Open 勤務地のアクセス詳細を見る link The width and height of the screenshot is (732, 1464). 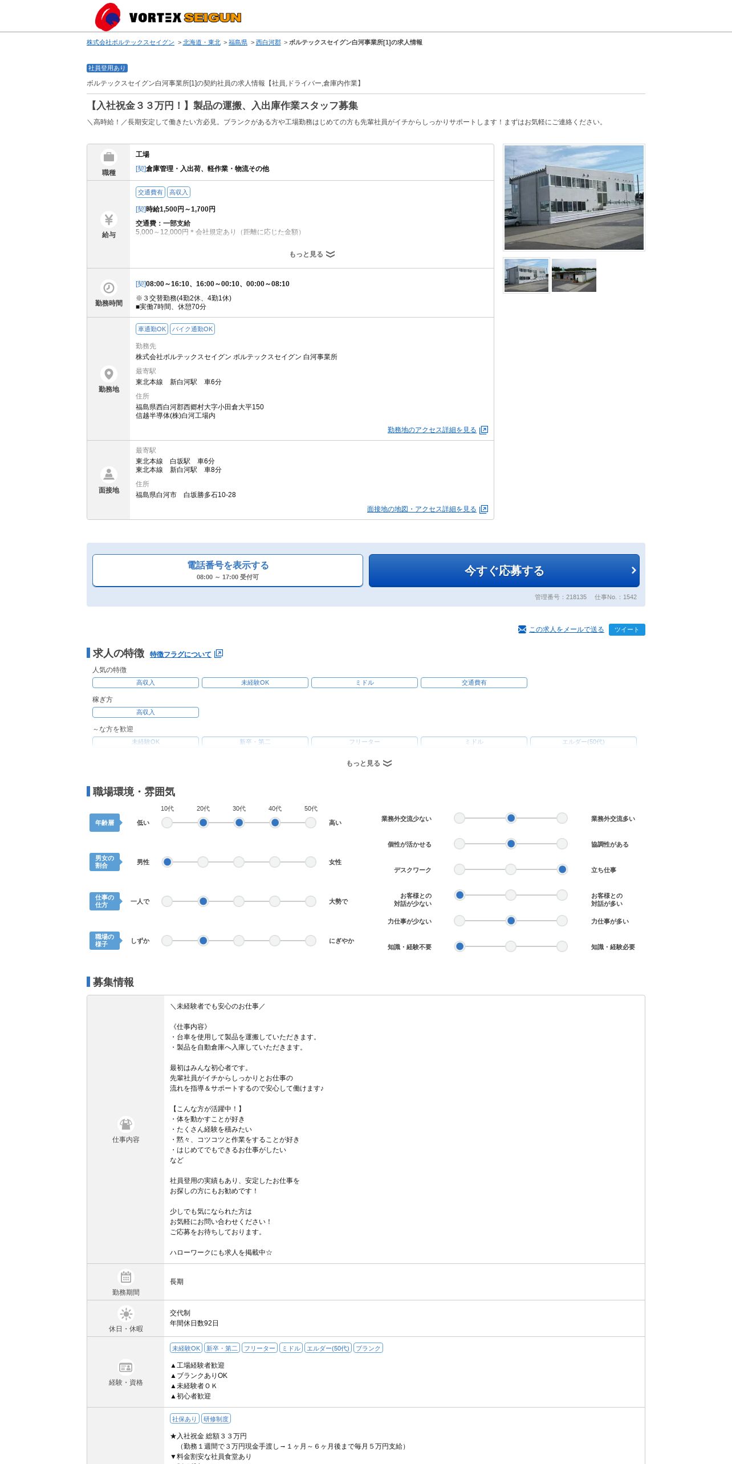point(432,430)
